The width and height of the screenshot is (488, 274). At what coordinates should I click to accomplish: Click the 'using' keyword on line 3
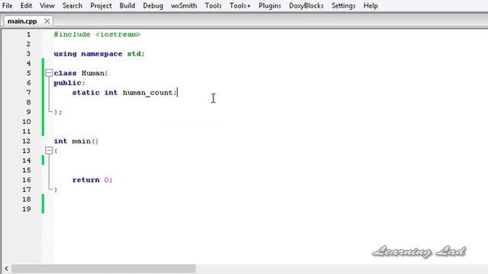(x=65, y=54)
